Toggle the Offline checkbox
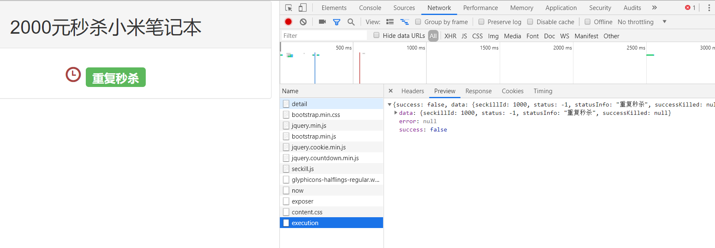This screenshot has height=248, width=715. (588, 22)
